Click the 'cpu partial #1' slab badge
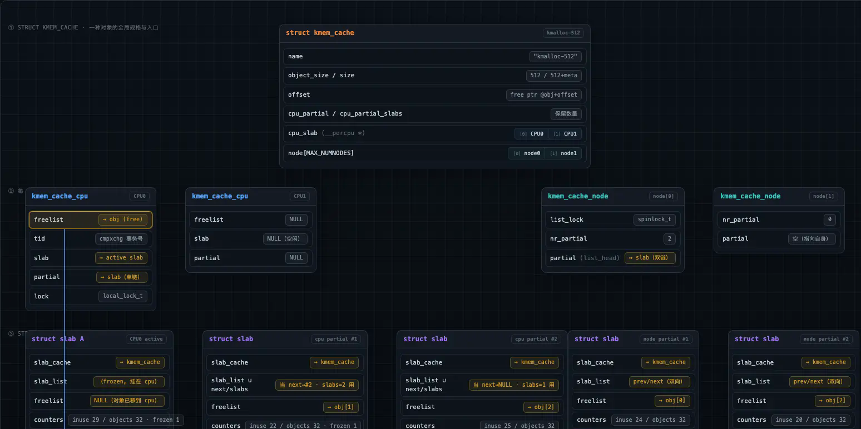The width and height of the screenshot is (861, 429). click(336, 339)
